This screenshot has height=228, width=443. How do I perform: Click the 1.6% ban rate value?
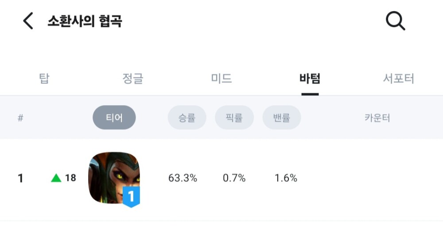[x=286, y=179]
